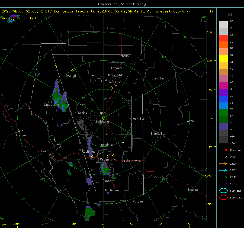Click the yellow diamond marker below Cochrane

[x=93, y=156]
